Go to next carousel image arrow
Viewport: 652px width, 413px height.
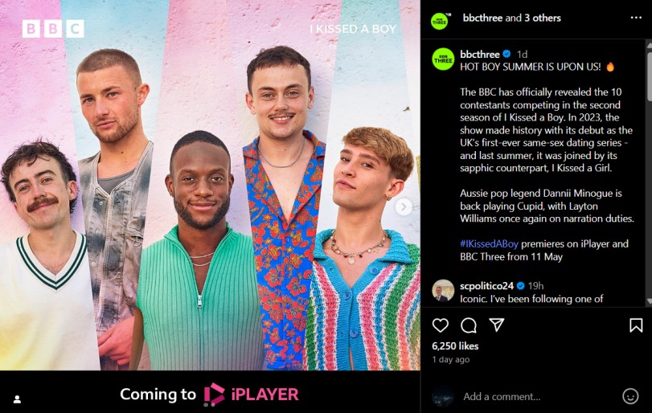tap(404, 206)
